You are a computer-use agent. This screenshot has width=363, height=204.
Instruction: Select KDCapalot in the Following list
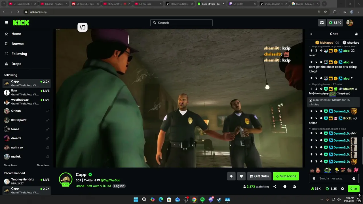(27, 120)
